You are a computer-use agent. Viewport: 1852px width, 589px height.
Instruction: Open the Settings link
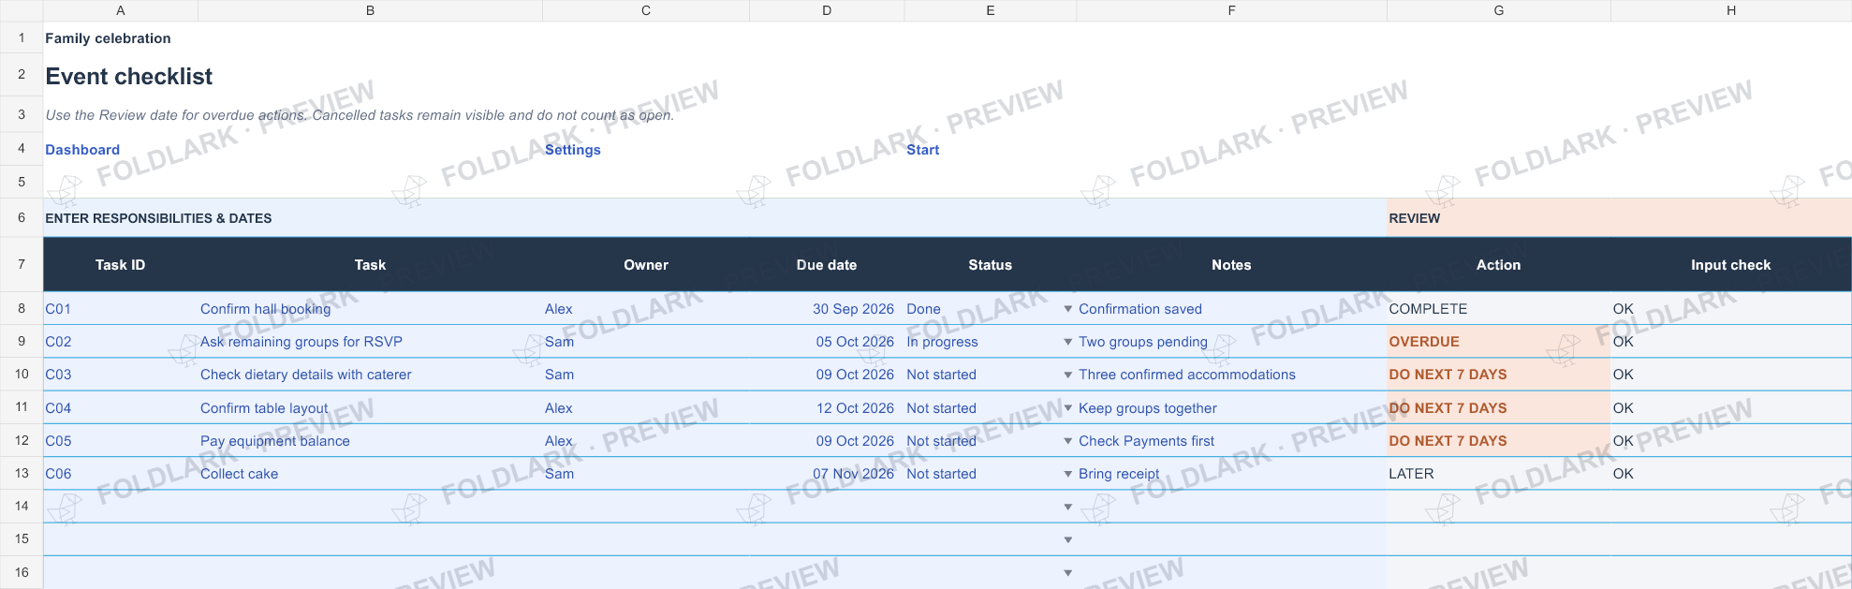pyautogui.click(x=572, y=150)
